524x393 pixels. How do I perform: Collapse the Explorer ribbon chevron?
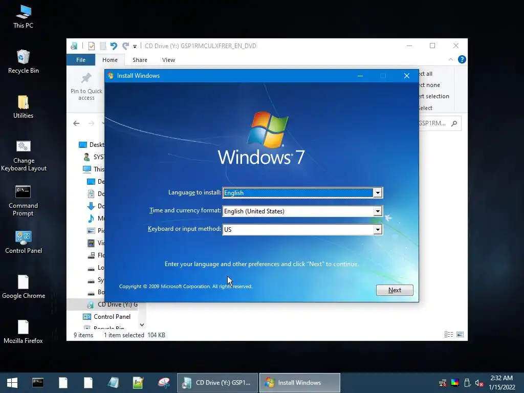pos(450,59)
